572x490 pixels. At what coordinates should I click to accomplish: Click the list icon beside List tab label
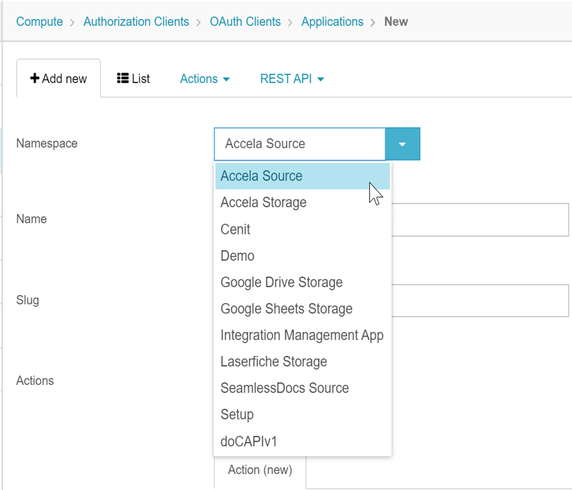pos(123,78)
